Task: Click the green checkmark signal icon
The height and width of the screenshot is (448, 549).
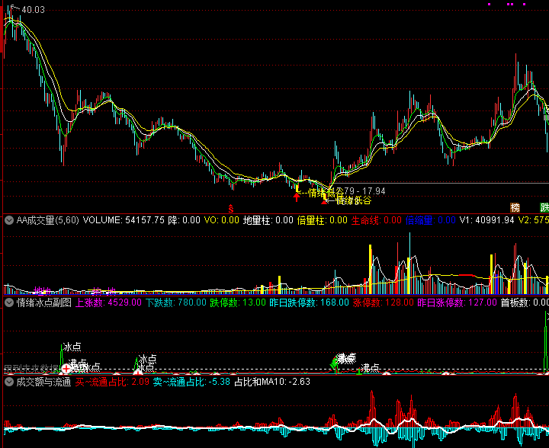Action: (x=334, y=363)
